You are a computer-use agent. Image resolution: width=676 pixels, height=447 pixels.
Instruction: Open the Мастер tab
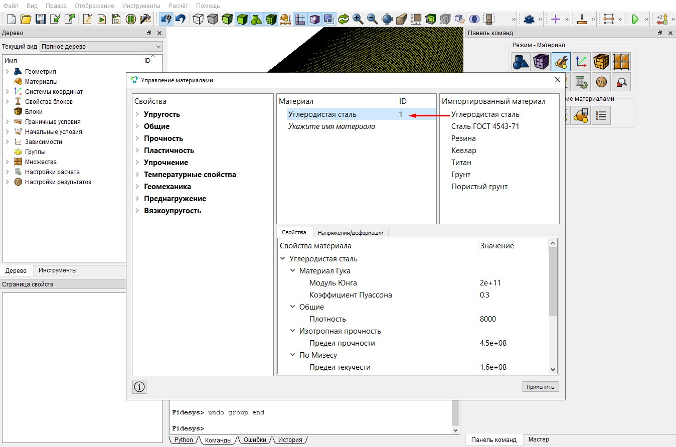pos(539,439)
